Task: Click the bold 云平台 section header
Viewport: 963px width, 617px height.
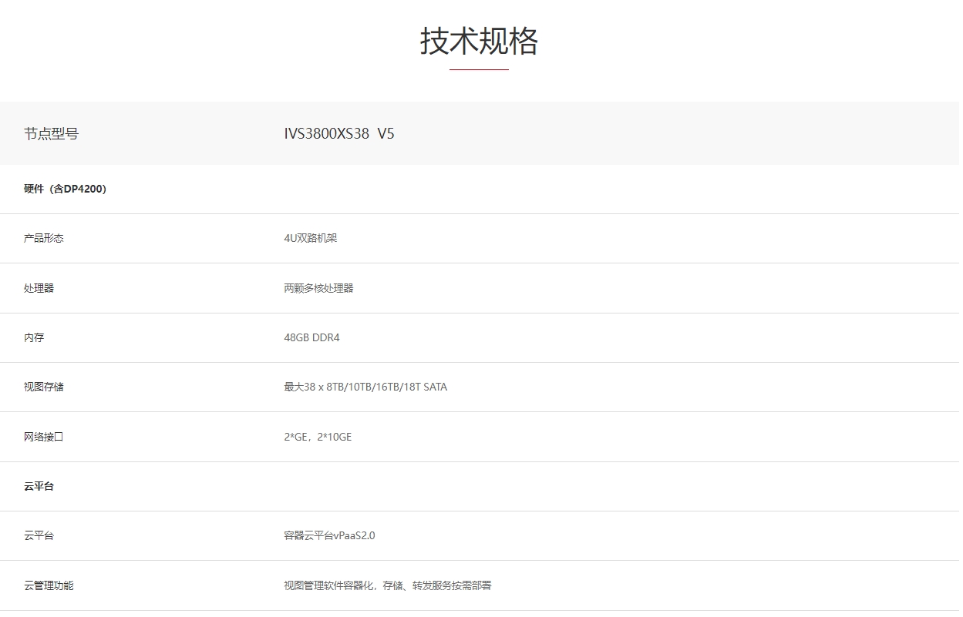Action: [39, 486]
